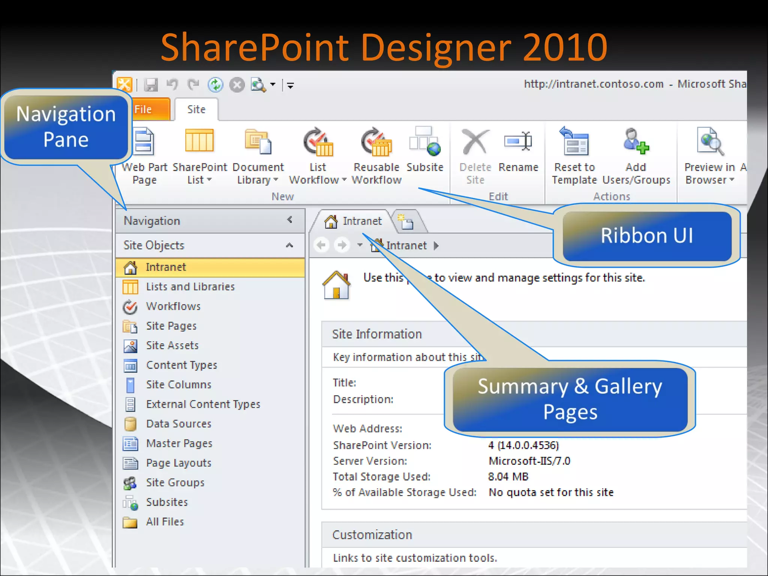Image resolution: width=768 pixels, height=576 pixels.
Task: Click the SharePoint Version value 4 (14.0.0.4536)
Action: (523, 445)
